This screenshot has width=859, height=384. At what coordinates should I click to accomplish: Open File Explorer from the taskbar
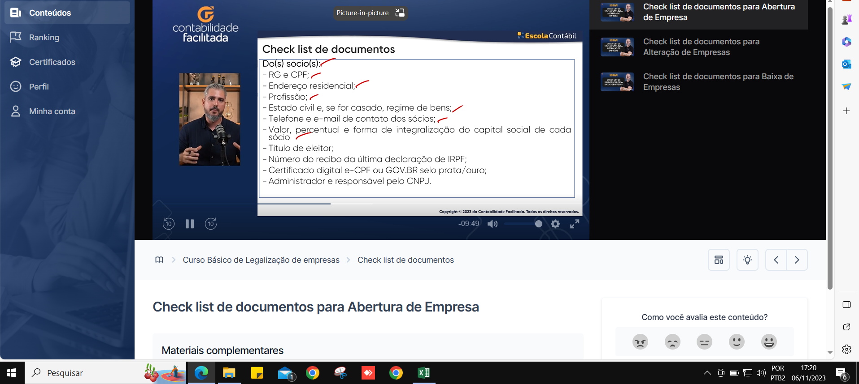tap(229, 373)
